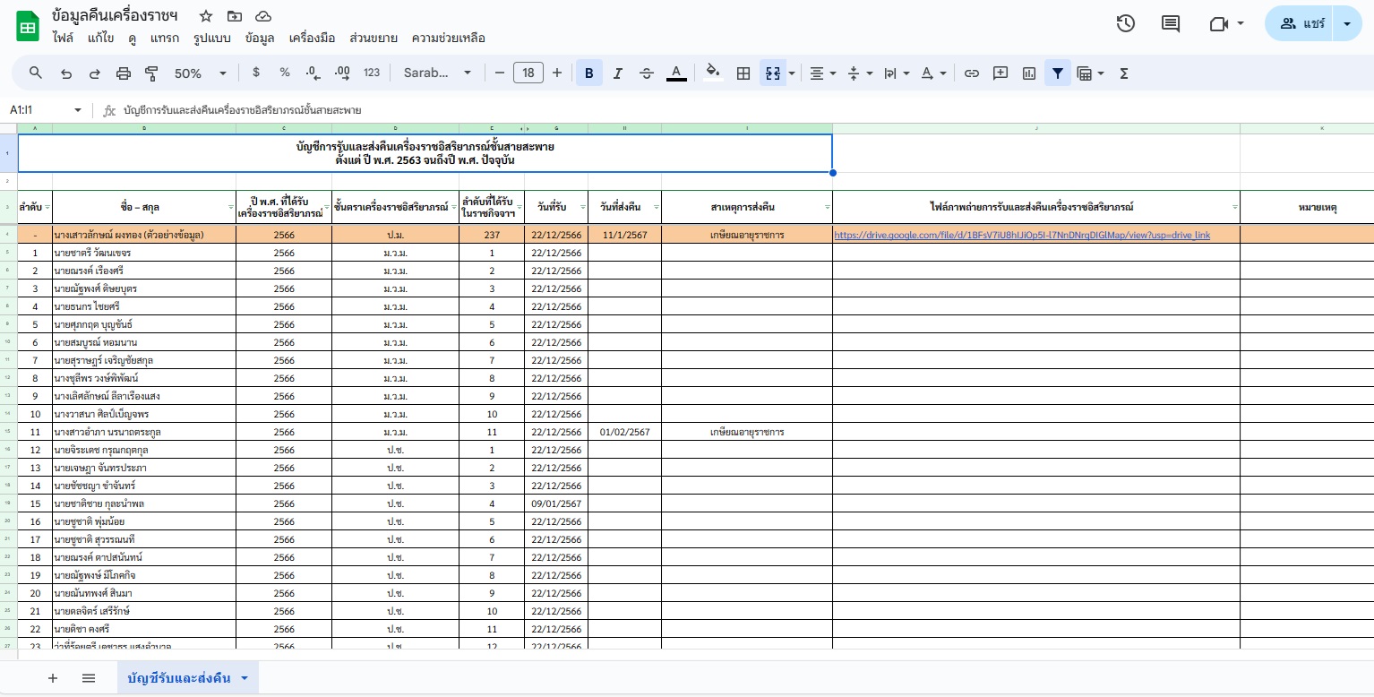Click the font size input field
1374x697 pixels.
(528, 73)
